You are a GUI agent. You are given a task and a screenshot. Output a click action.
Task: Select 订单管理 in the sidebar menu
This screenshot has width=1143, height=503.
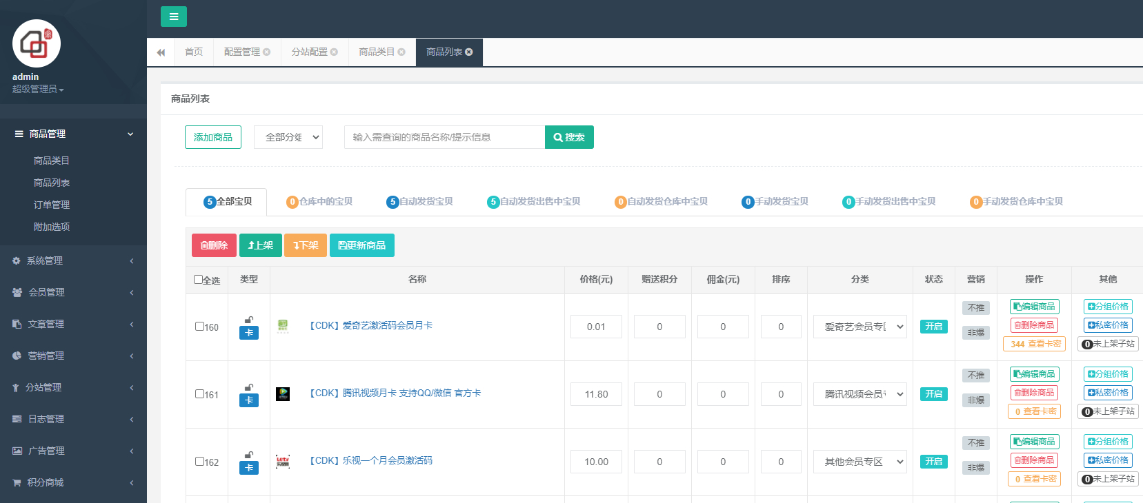pyautogui.click(x=52, y=205)
